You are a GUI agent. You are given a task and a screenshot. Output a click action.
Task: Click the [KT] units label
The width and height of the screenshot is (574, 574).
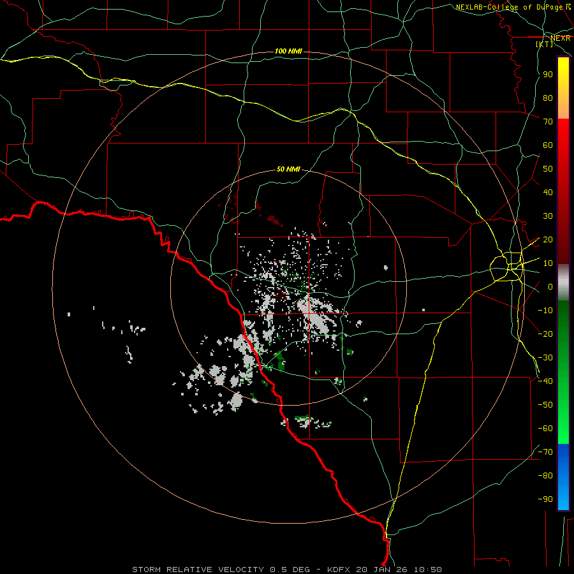pos(545,44)
